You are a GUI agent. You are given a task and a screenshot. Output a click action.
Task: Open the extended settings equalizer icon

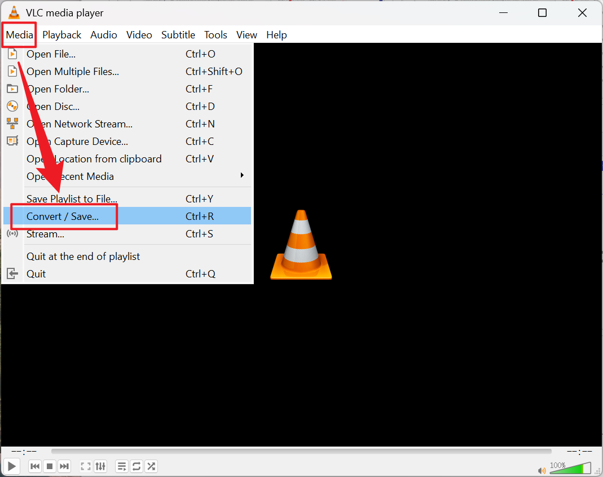click(x=100, y=466)
